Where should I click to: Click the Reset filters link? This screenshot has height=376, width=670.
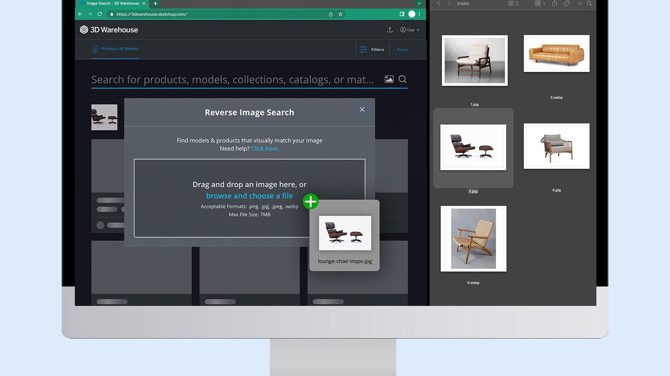click(402, 50)
